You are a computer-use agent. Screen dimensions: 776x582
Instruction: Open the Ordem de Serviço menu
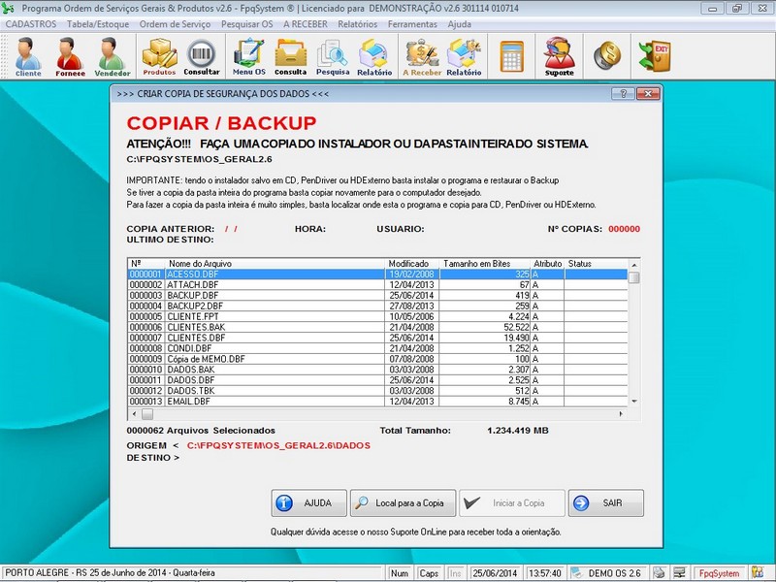click(x=175, y=24)
